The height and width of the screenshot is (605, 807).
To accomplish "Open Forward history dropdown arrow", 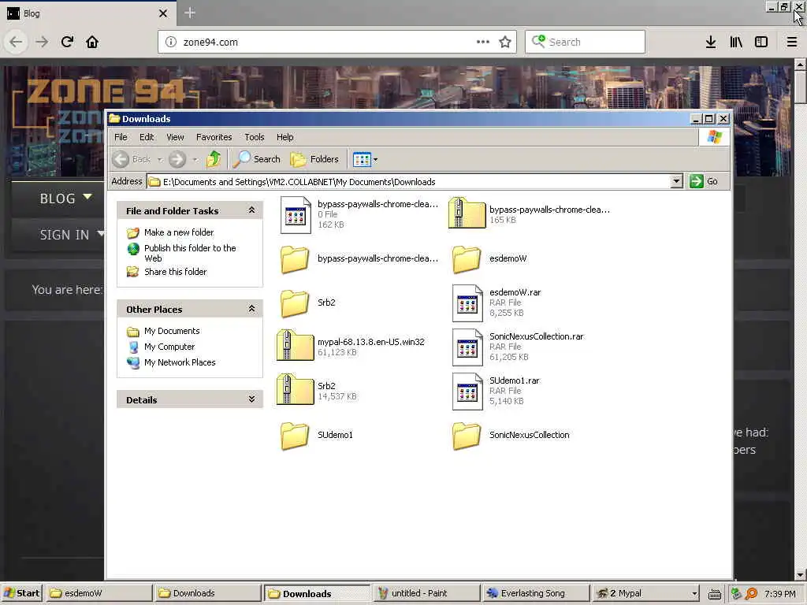I will (x=195, y=160).
